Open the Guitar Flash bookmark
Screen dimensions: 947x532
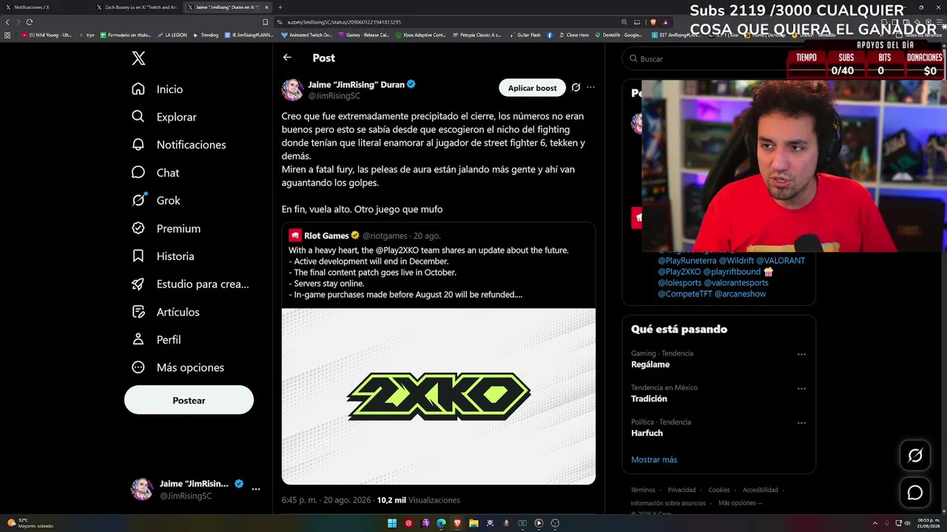click(x=525, y=35)
